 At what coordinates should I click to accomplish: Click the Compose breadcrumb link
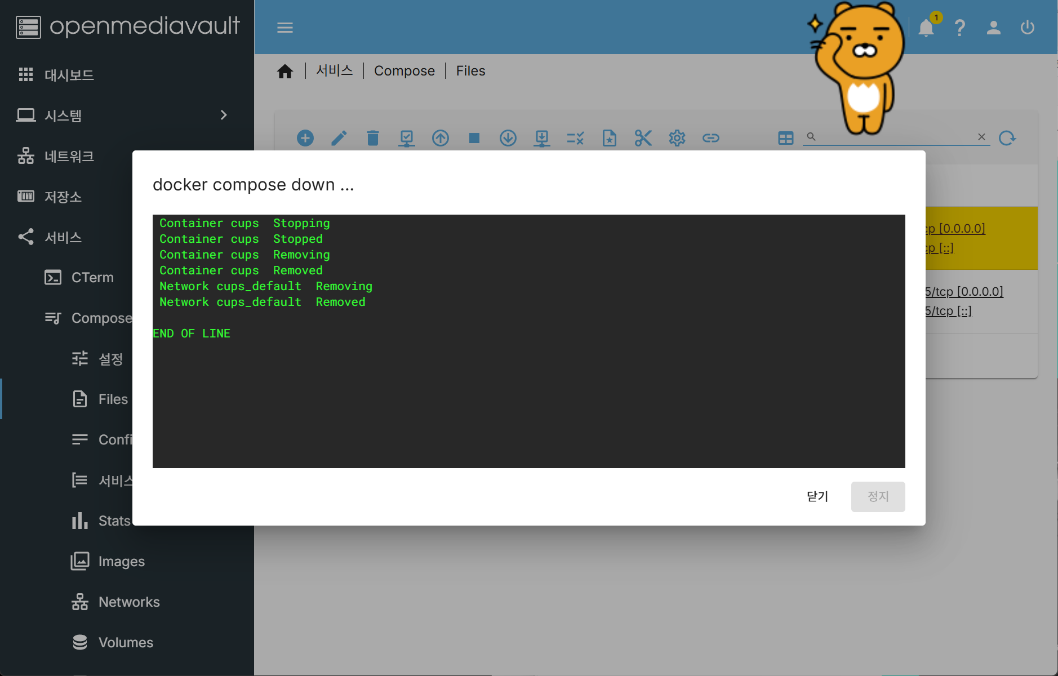click(x=404, y=70)
